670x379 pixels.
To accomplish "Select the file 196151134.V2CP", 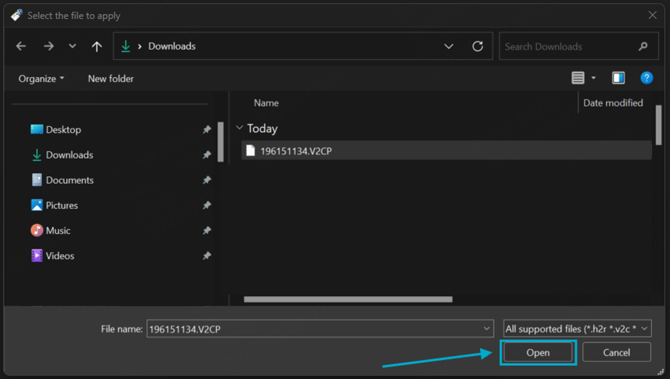I will point(296,151).
